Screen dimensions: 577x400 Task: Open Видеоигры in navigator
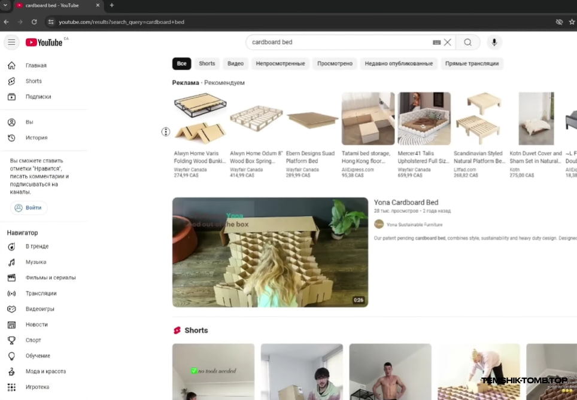(x=44, y=309)
